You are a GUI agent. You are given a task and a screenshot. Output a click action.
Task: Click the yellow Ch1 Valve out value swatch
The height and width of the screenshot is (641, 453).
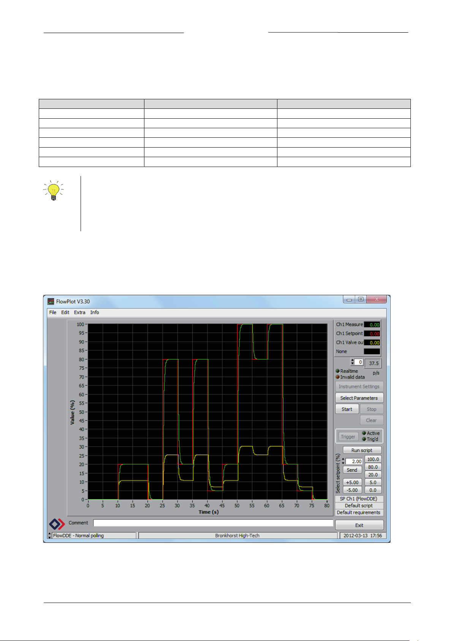pyautogui.click(x=372, y=343)
